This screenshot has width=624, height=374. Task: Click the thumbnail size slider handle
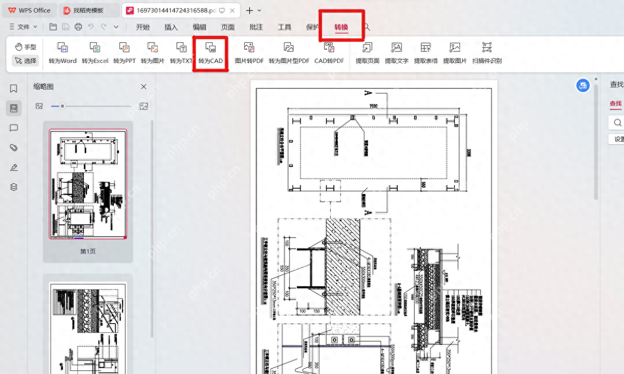pos(62,106)
